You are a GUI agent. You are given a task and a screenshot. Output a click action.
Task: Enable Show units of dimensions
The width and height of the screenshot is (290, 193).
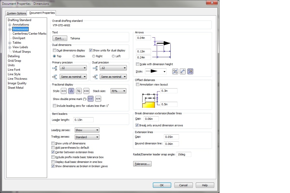tap(53, 143)
